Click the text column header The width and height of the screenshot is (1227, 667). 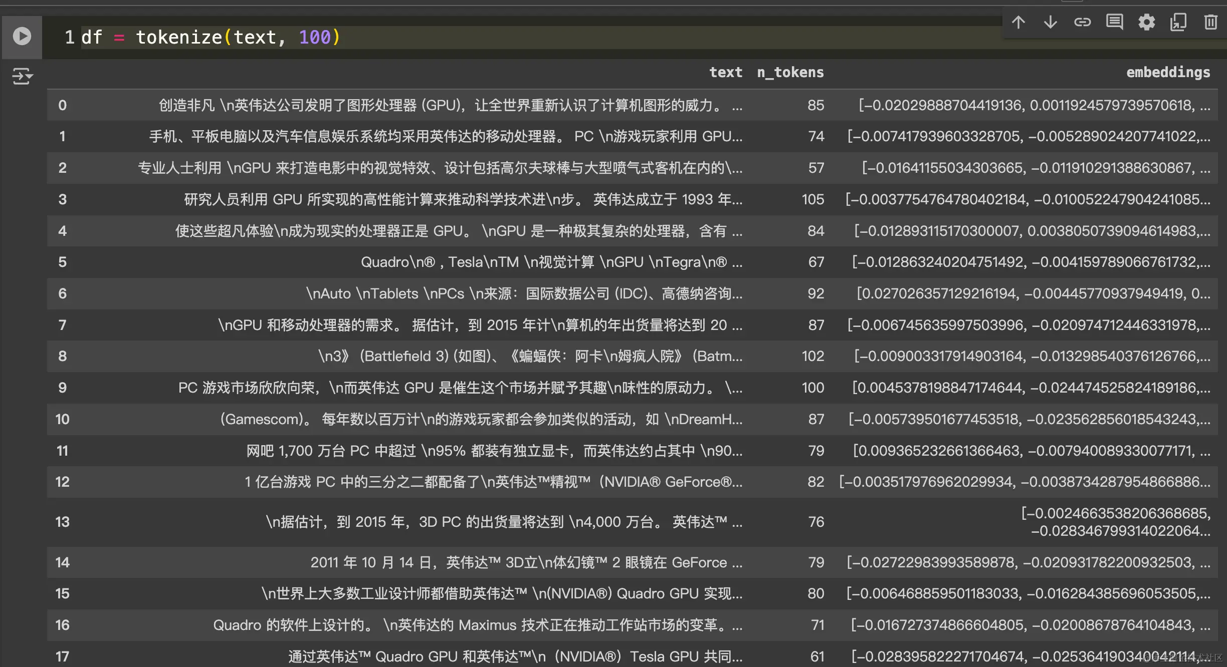point(725,73)
